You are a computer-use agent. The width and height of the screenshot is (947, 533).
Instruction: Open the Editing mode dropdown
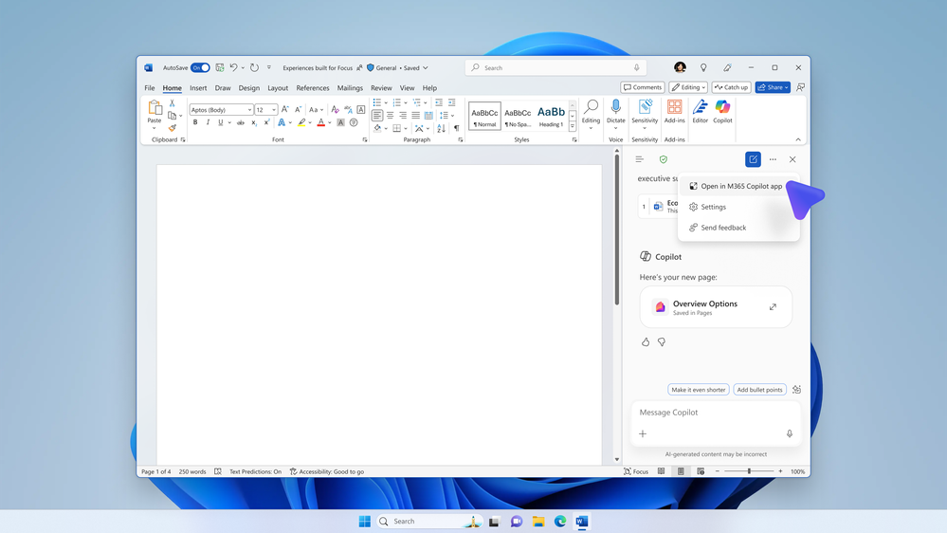[688, 87]
